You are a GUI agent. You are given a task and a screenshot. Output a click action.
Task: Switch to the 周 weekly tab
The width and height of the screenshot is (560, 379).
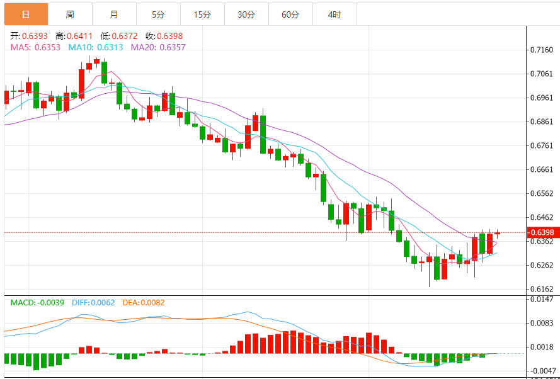point(70,14)
